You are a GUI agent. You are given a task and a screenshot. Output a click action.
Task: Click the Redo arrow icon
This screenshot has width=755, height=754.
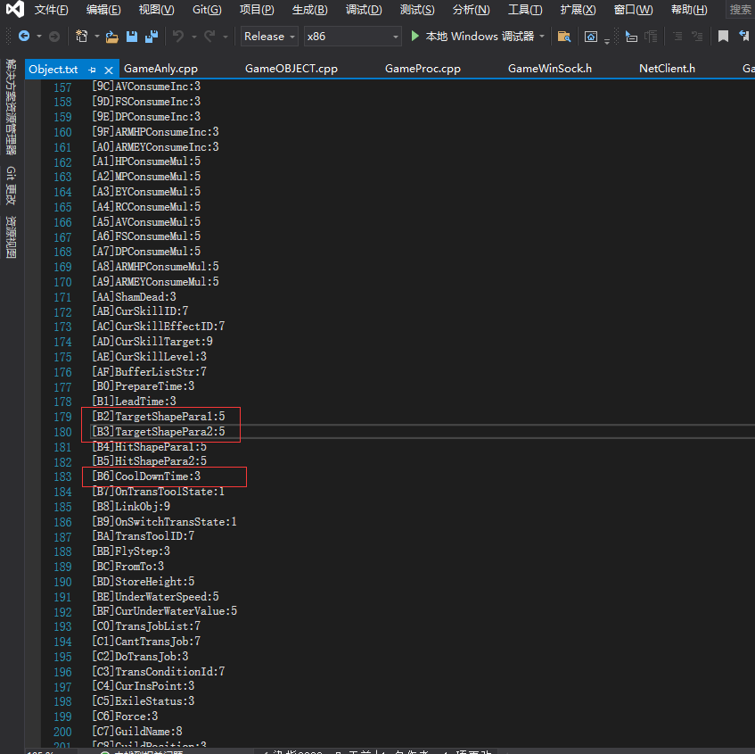[x=209, y=37]
